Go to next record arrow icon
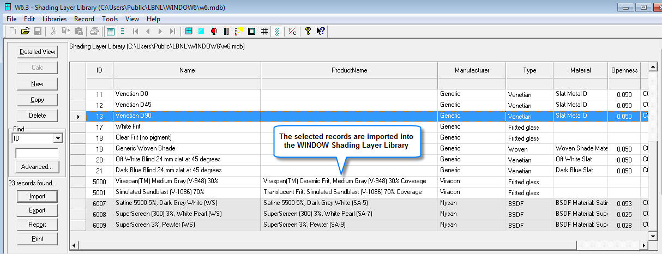 coord(160,31)
